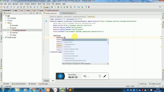
Task: Expand the mipmap folder arrow
Action: [x=8, y=32]
